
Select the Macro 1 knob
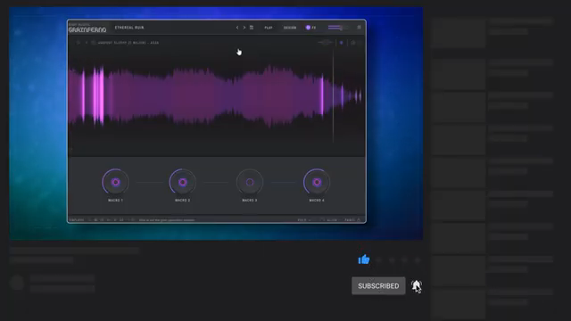pyautogui.click(x=115, y=182)
